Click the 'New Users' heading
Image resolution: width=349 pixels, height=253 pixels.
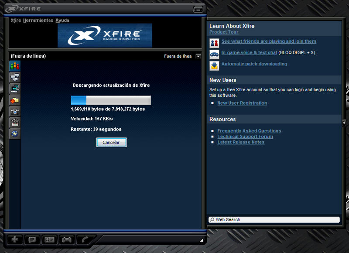223,80
